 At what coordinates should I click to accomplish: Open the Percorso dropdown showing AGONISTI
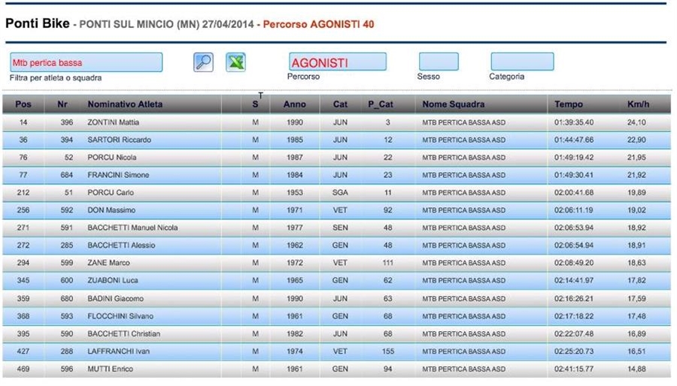[x=337, y=62]
